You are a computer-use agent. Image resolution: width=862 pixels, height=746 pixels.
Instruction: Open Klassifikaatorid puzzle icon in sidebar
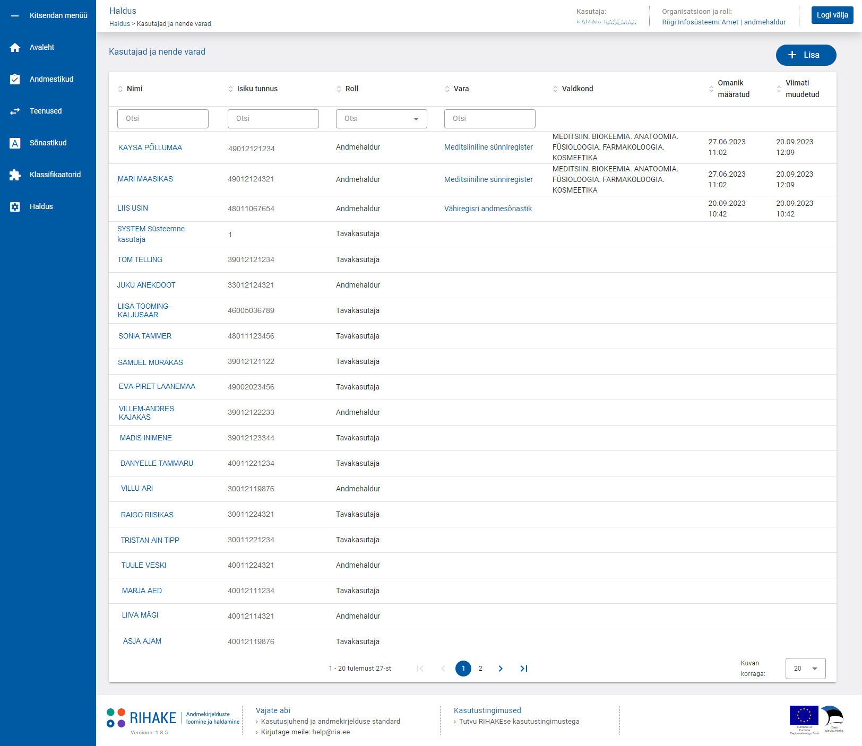coord(15,175)
